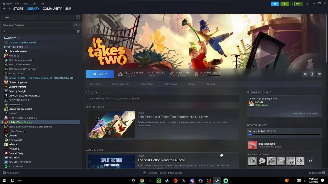The image size is (328, 184).
Task: Toggle the favorite heart for this game
Action: [x=319, y=74]
